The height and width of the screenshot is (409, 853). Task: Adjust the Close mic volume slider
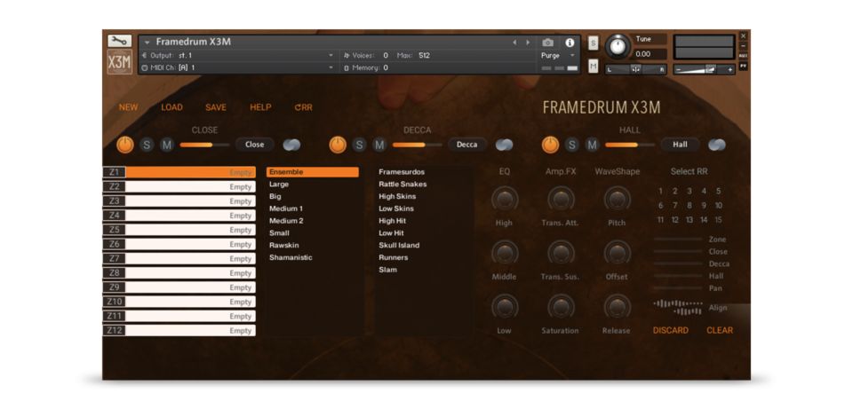coord(203,145)
